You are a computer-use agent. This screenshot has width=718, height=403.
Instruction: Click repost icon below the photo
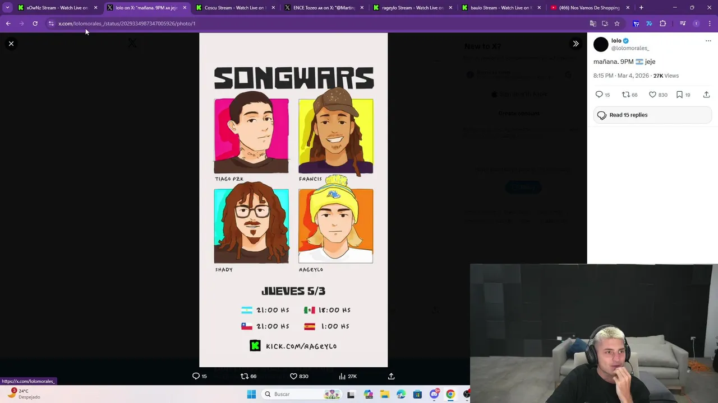(x=244, y=376)
